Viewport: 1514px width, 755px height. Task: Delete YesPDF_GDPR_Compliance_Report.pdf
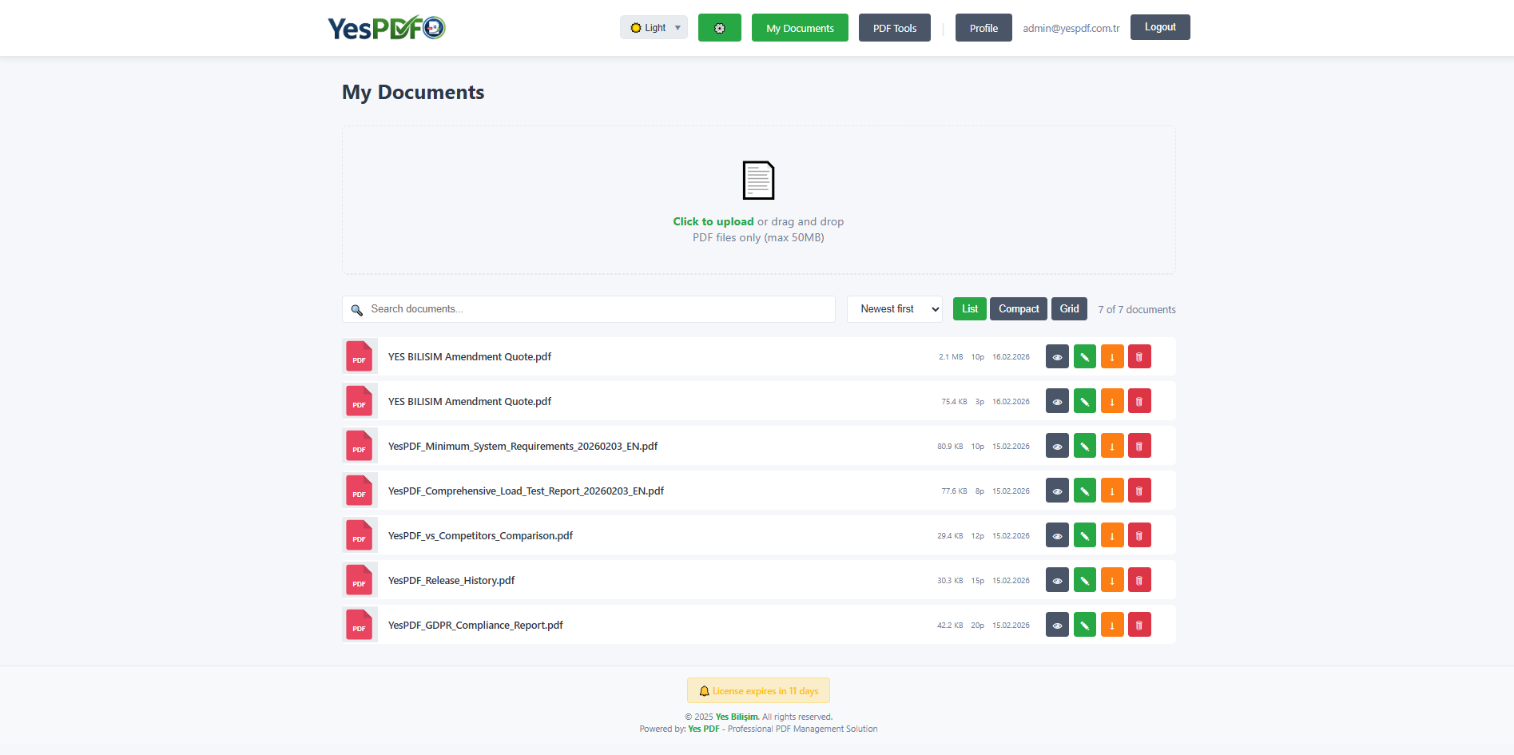[x=1139, y=626]
